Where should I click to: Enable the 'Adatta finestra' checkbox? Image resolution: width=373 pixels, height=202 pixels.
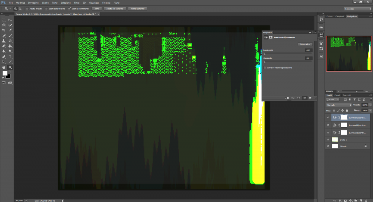click(x=28, y=8)
